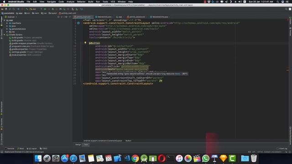Open settings.gradle in the project tree
Image resolution: width=292 pixels, height=164 pixels.
click(x=19, y=52)
